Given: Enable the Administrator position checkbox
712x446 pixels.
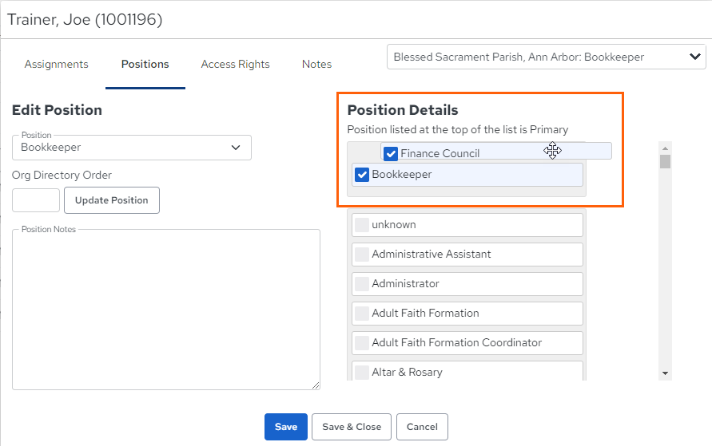Looking at the screenshot, I should [x=362, y=284].
